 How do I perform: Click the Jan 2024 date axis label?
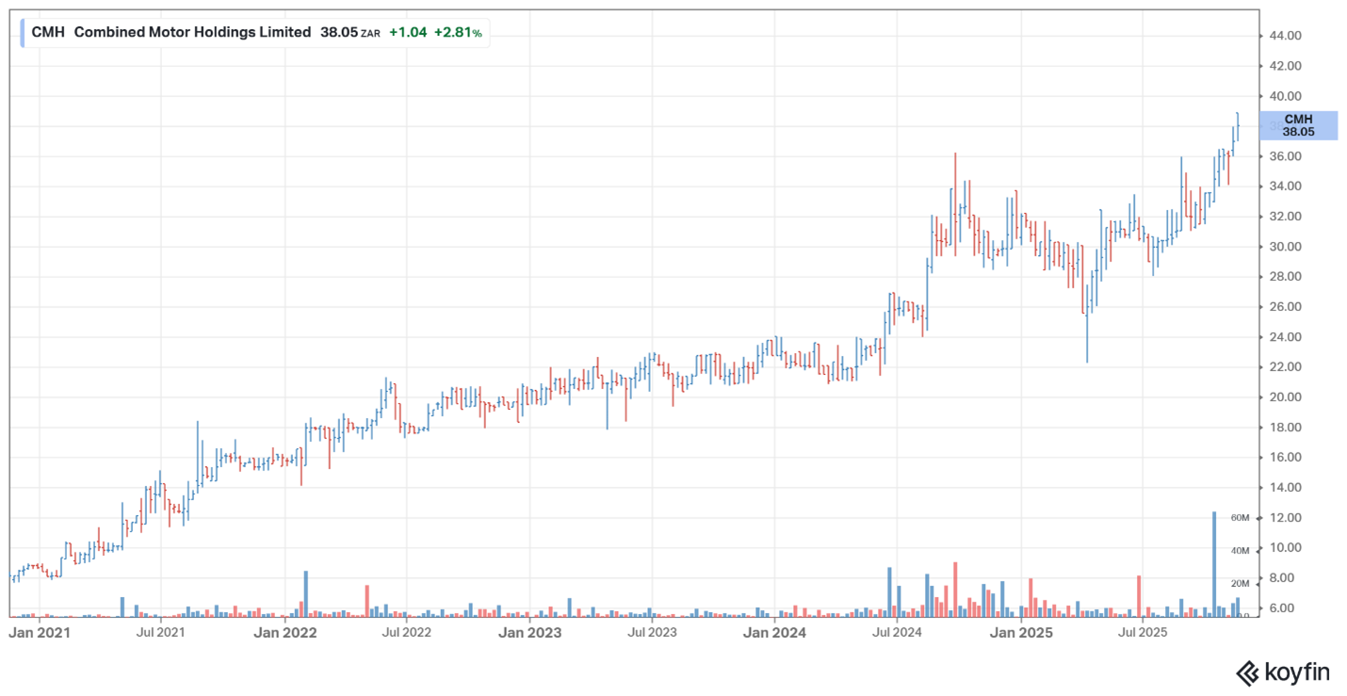(x=775, y=632)
